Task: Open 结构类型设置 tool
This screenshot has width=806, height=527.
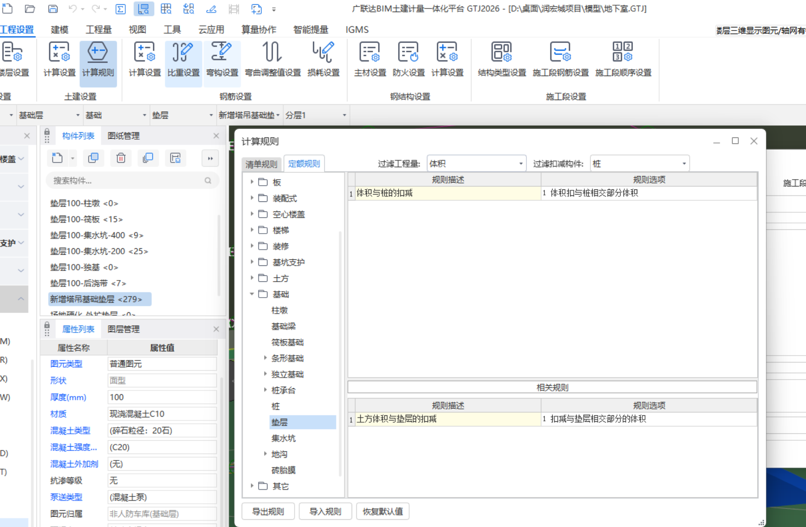Action: coord(502,60)
